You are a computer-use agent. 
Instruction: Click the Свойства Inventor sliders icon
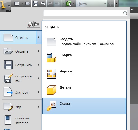pyautogui.click(x=8, y=120)
